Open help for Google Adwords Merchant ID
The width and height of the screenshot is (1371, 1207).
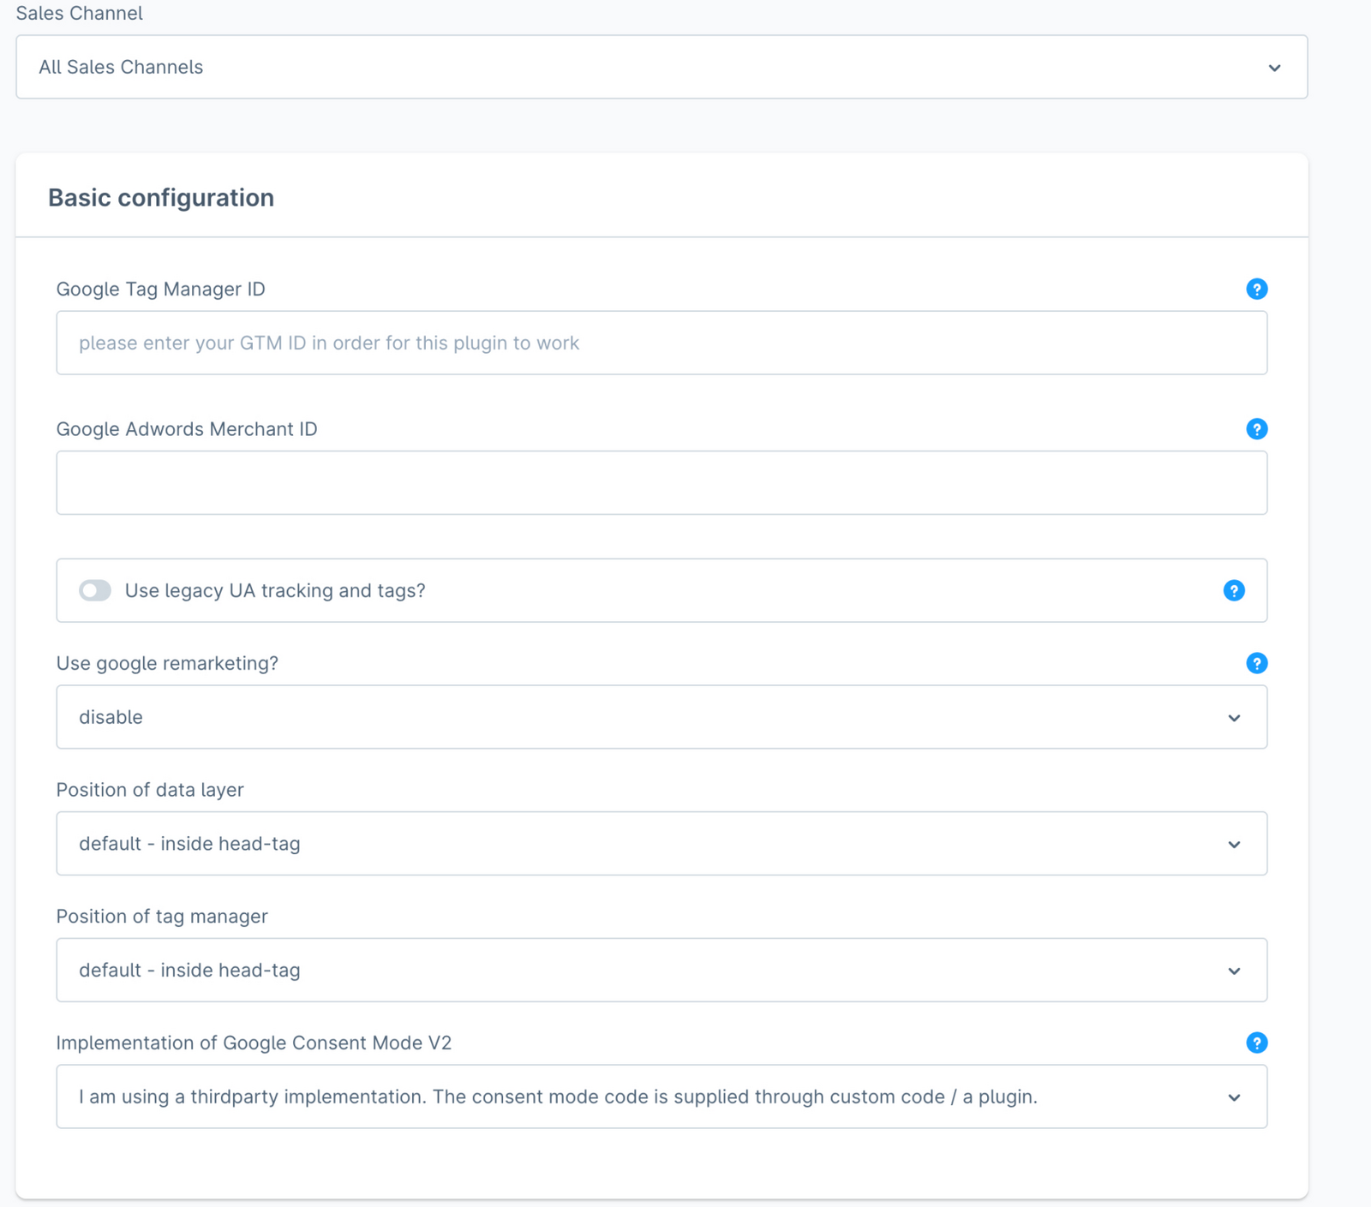[1256, 429]
